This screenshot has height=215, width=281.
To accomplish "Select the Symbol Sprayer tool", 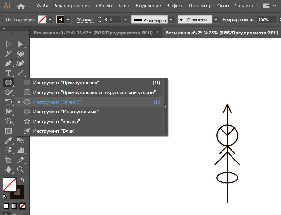I will click(x=8, y=150).
